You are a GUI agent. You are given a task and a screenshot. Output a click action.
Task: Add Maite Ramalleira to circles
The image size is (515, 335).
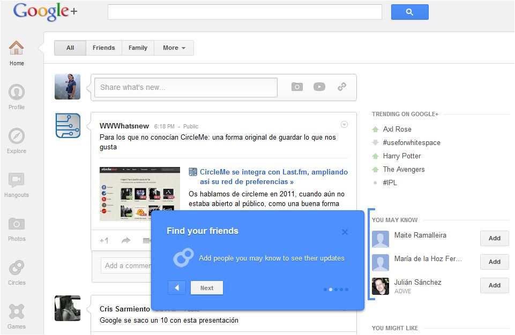[494, 238]
